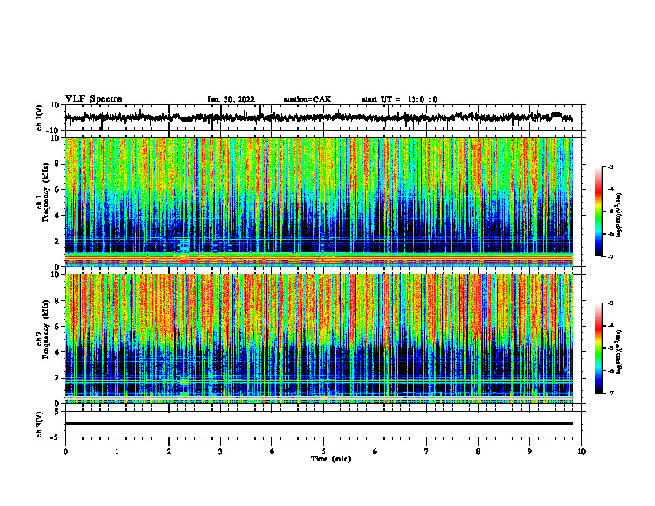Click the ch.1 frequency axis "8" kHz tick label

coord(57,164)
